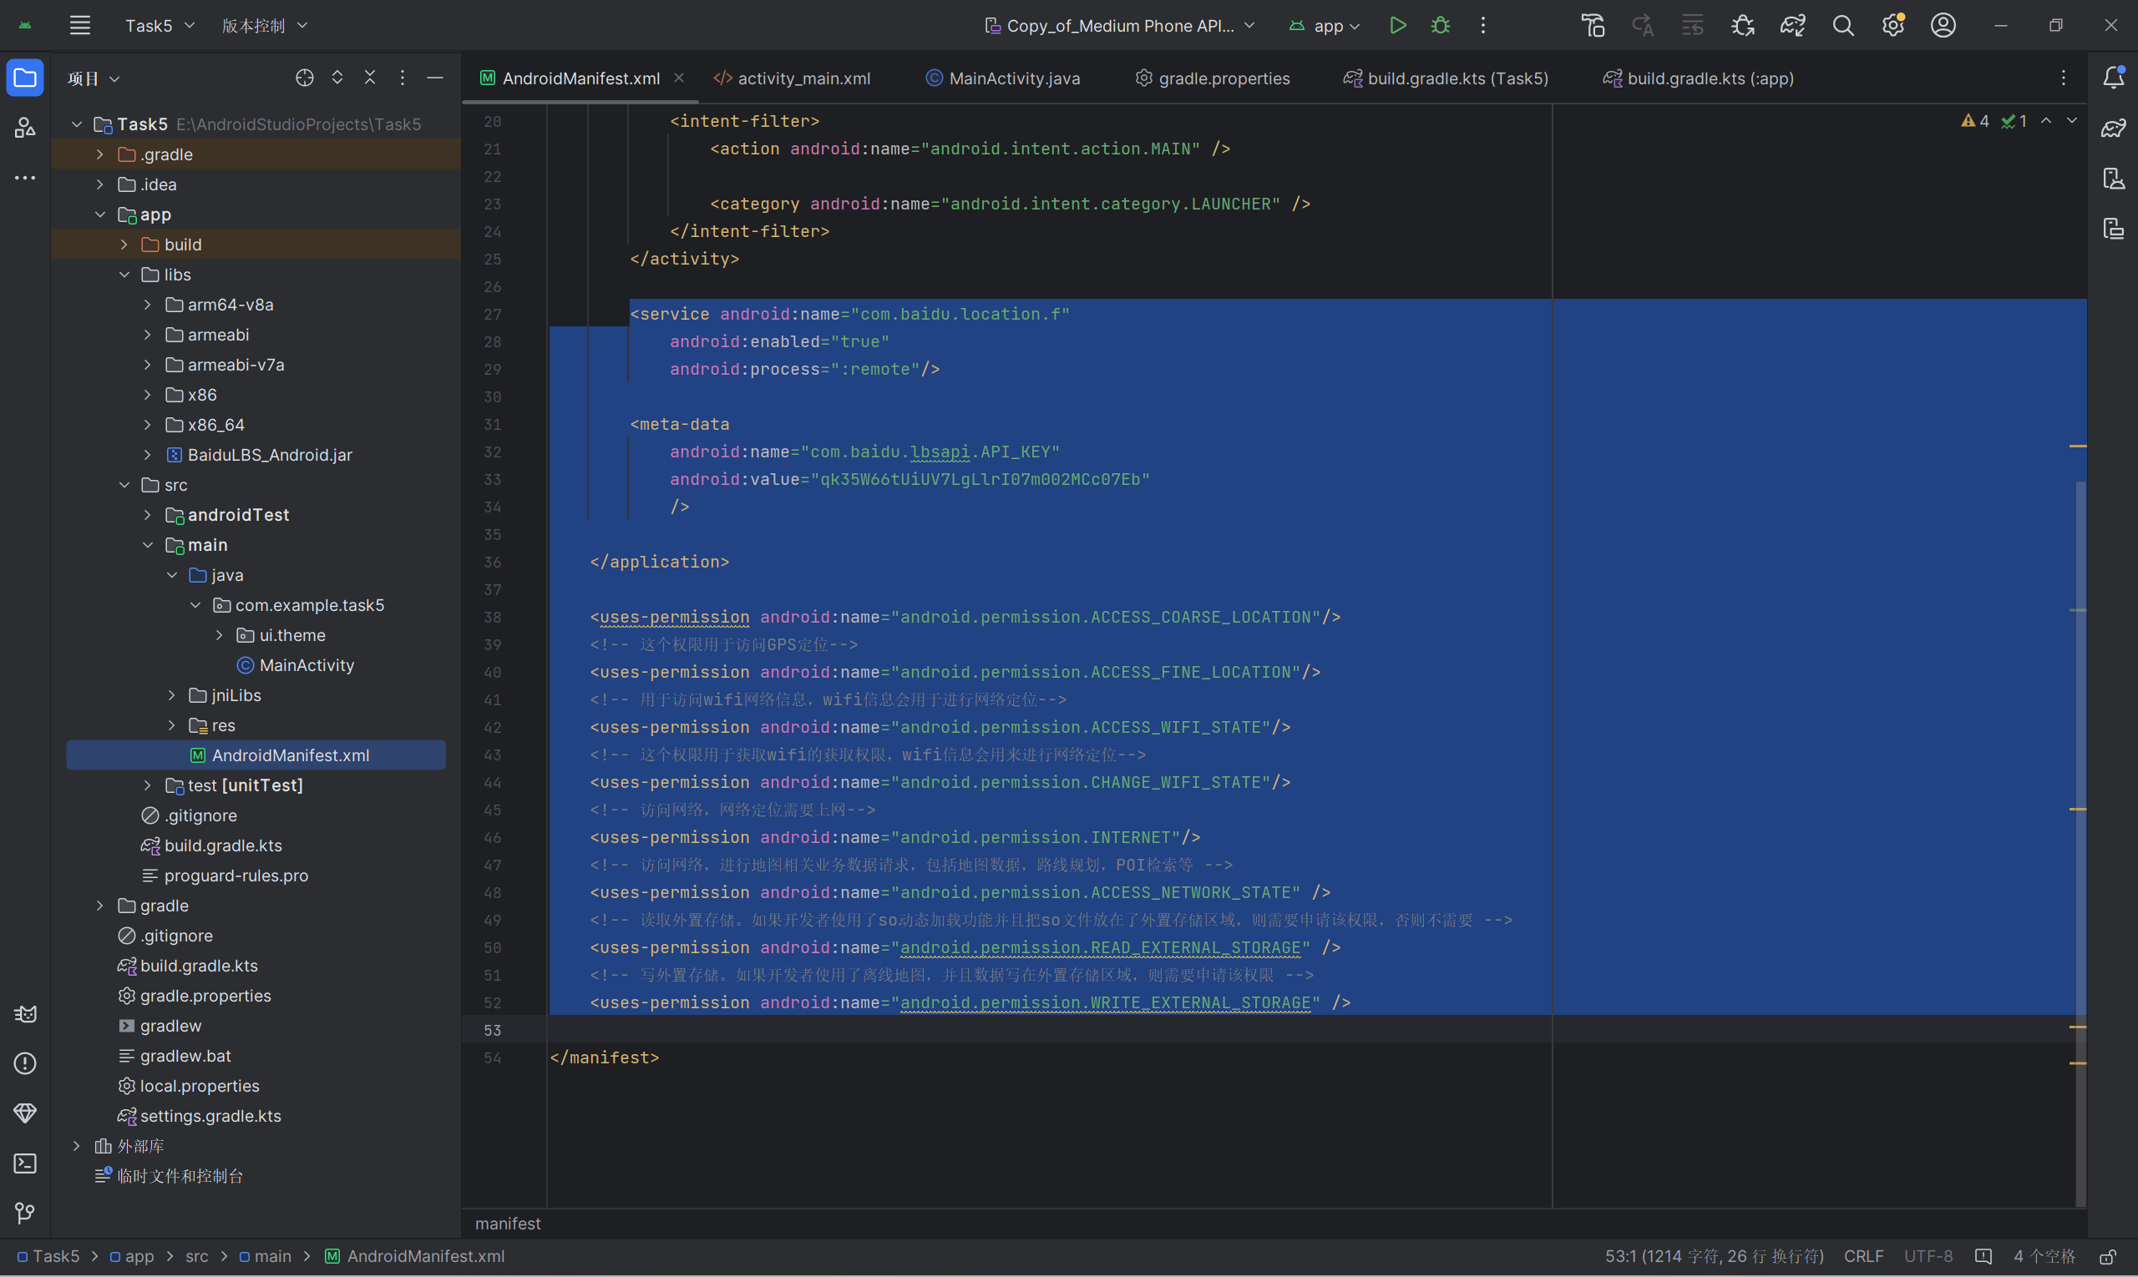Image resolution: width=2138 pixels, height=1277 pixels.
Task: Open the Task5 project dropdown
Action: point(160,26)
